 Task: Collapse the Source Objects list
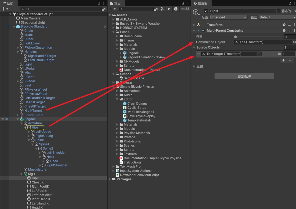[194, 48]
